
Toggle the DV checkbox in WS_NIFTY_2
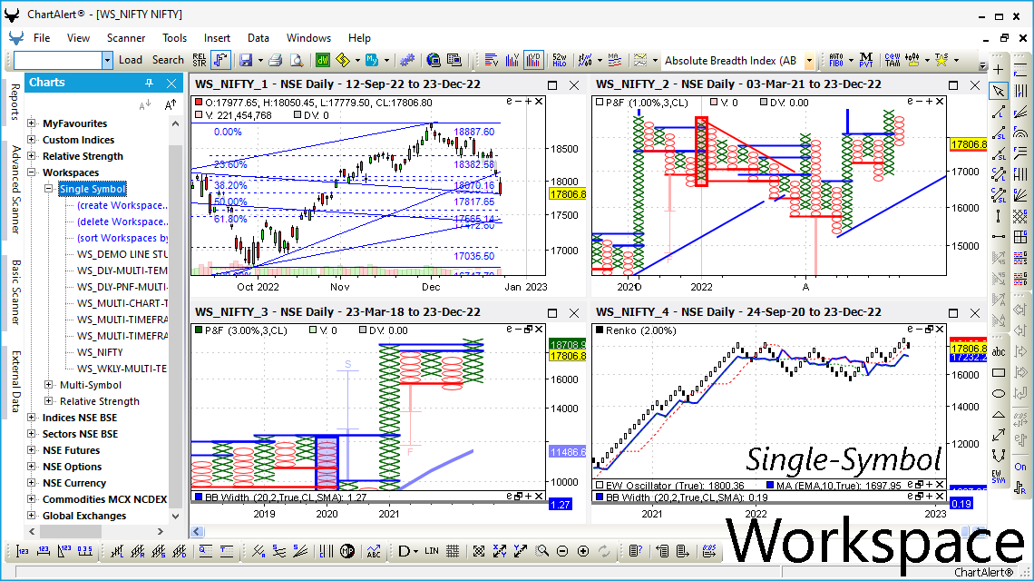click(x=763, y=103)
